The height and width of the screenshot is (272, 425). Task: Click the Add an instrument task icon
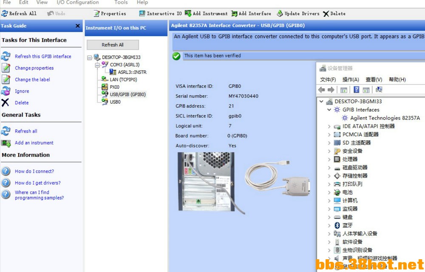[6, 143]
